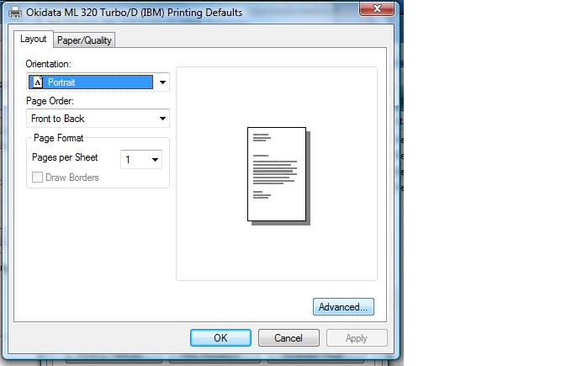Click the Portrait page icon in Orientation
The height and width of the screenshot is (366, 572).
click(37, 82)
